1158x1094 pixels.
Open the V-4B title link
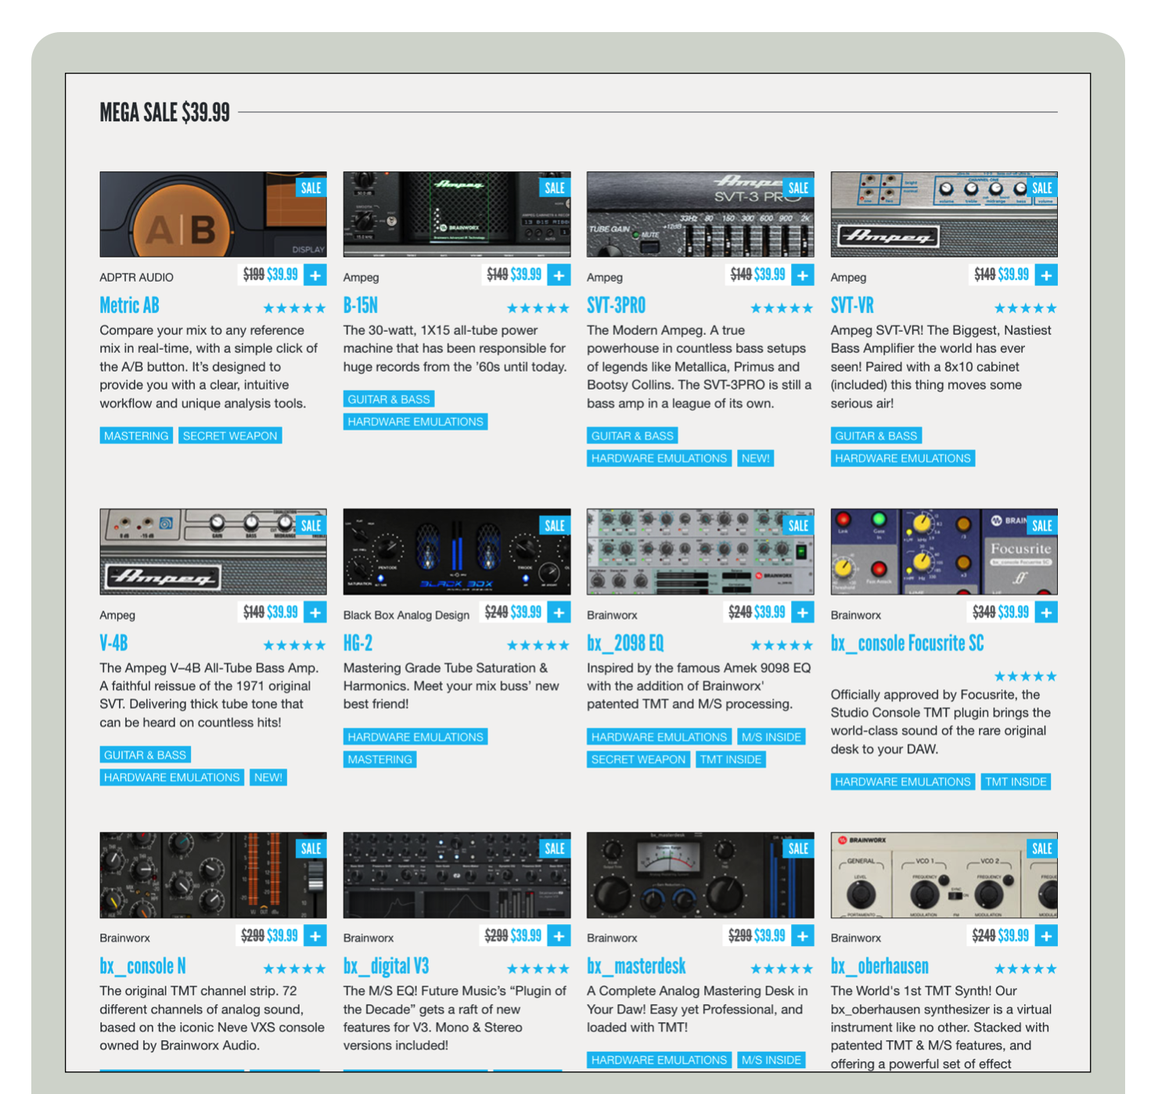tap(113, 643)
